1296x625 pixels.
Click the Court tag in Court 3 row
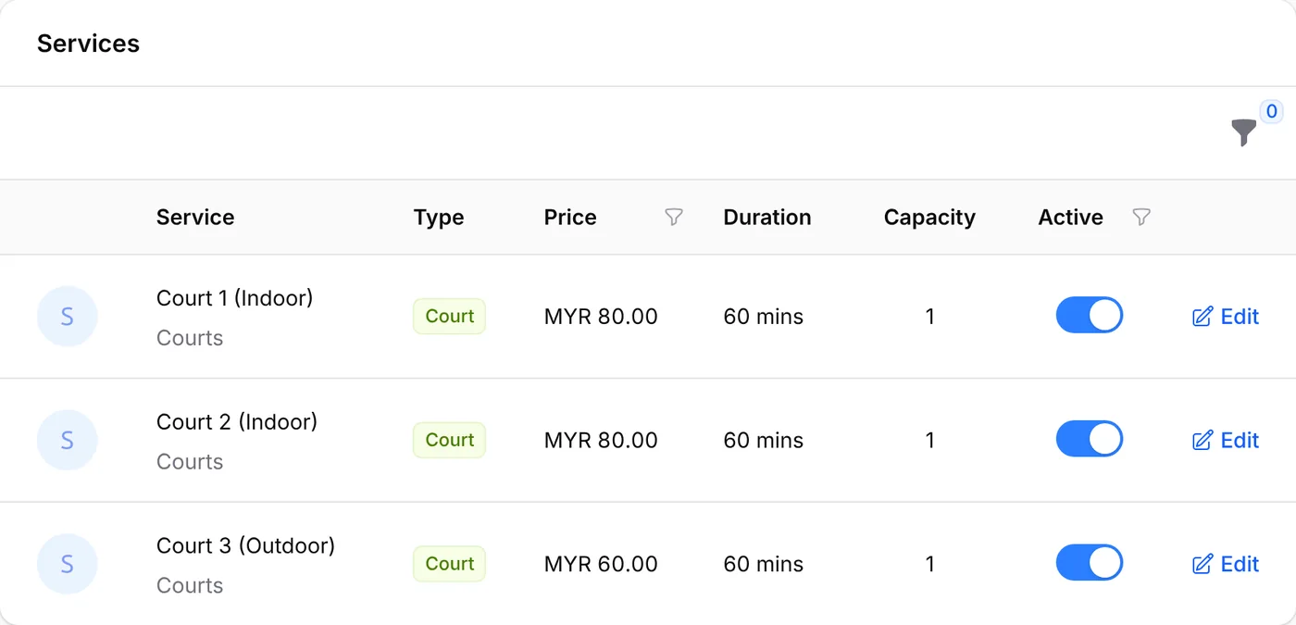click(x=449, y=564)
